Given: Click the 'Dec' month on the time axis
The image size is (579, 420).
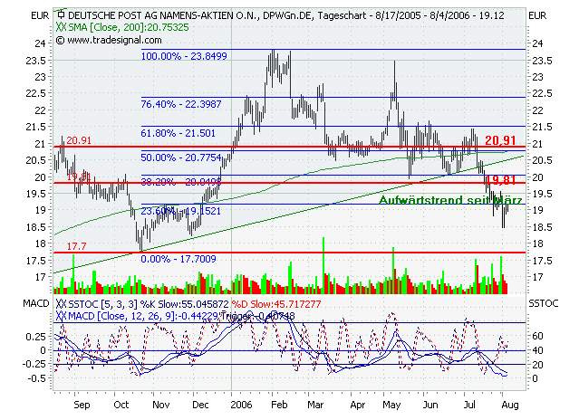Looking at the screenshot, I should pos(200,405).
